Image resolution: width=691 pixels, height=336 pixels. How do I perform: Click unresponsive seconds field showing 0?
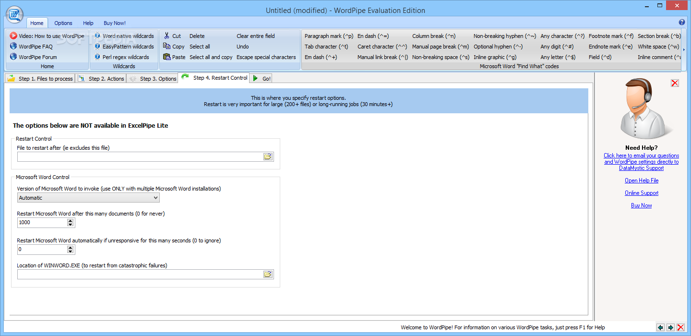(x=42, y=250)
